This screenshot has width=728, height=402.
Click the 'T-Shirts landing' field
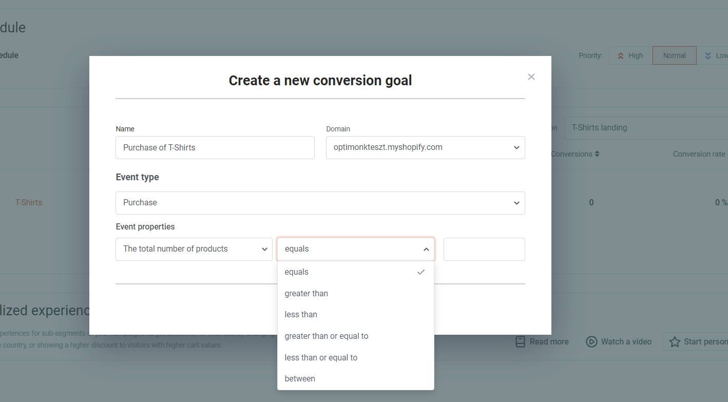(x=646, y=128)
